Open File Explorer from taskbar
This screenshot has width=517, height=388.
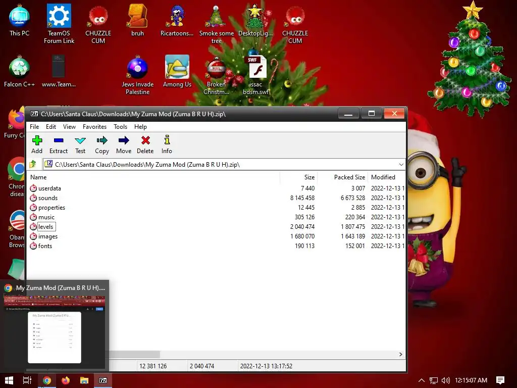pyautogui.click(x=84, y=380)
